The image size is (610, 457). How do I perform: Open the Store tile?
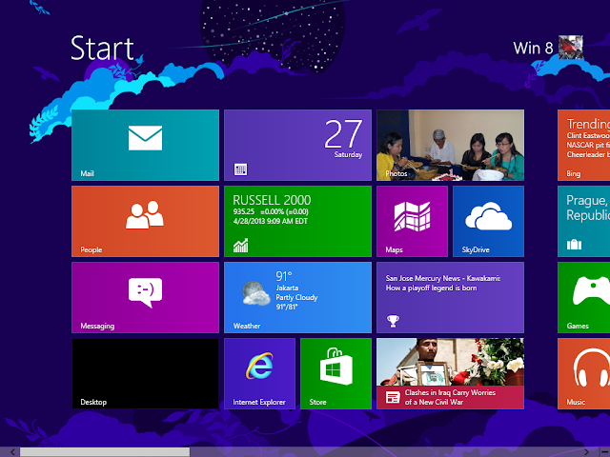335,373
